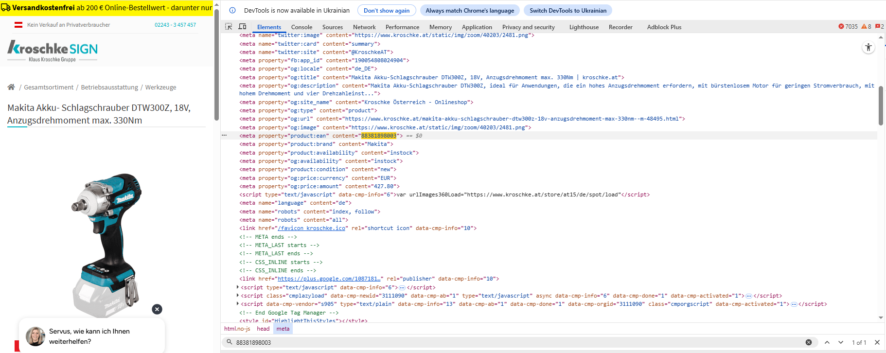
Task: Click the home breadcrumb icon
Action: [x=11, y=87]
